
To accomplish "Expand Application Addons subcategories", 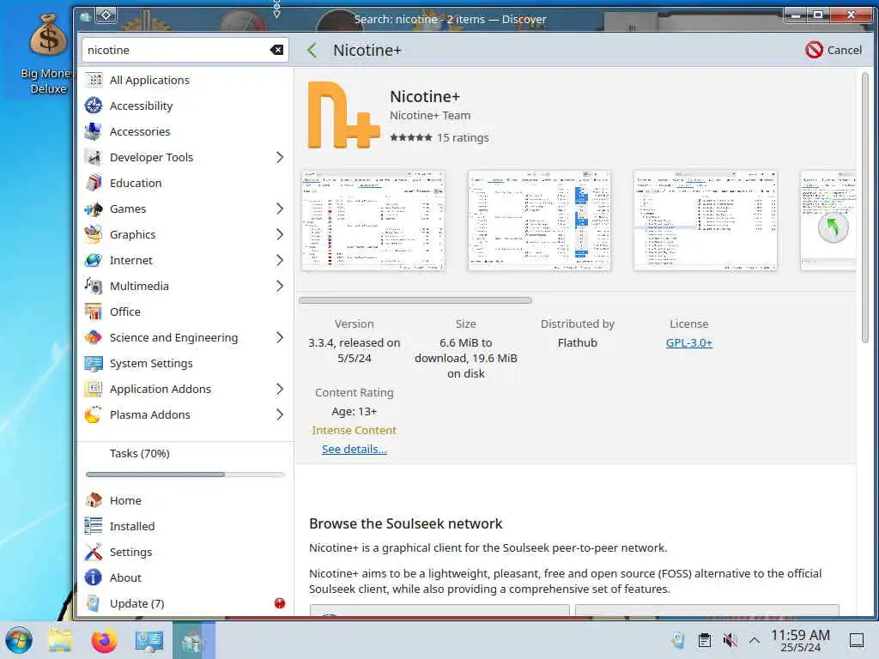I will pos(280,390).
